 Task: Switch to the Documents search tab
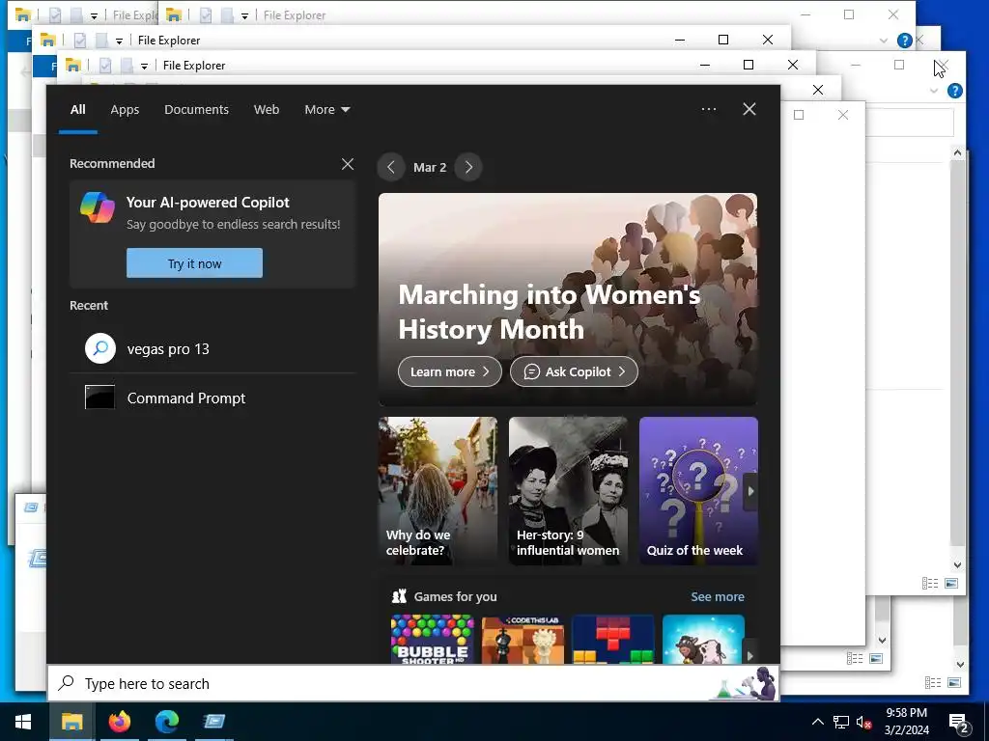(x=196, y=110)
